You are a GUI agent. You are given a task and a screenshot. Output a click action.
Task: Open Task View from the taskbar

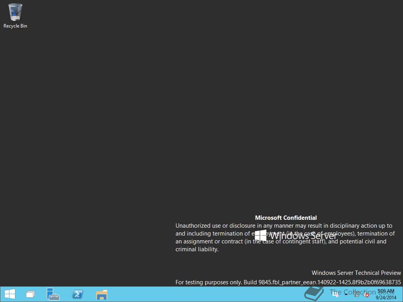point(30,294)
